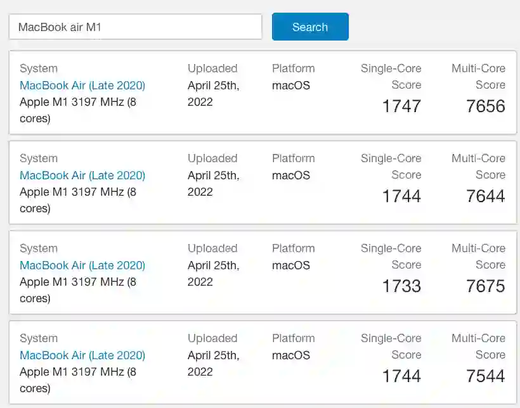Open MacBook Air link for the 7644 result

pyautogui.click(x=82, y=175)
